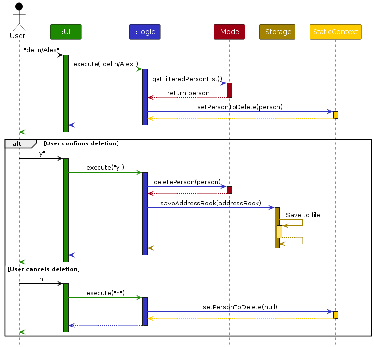Viewport: 374px width, 347px height.
Task: Click the execute("del n/Alex") message label
Action: click(x=105, y=64)
